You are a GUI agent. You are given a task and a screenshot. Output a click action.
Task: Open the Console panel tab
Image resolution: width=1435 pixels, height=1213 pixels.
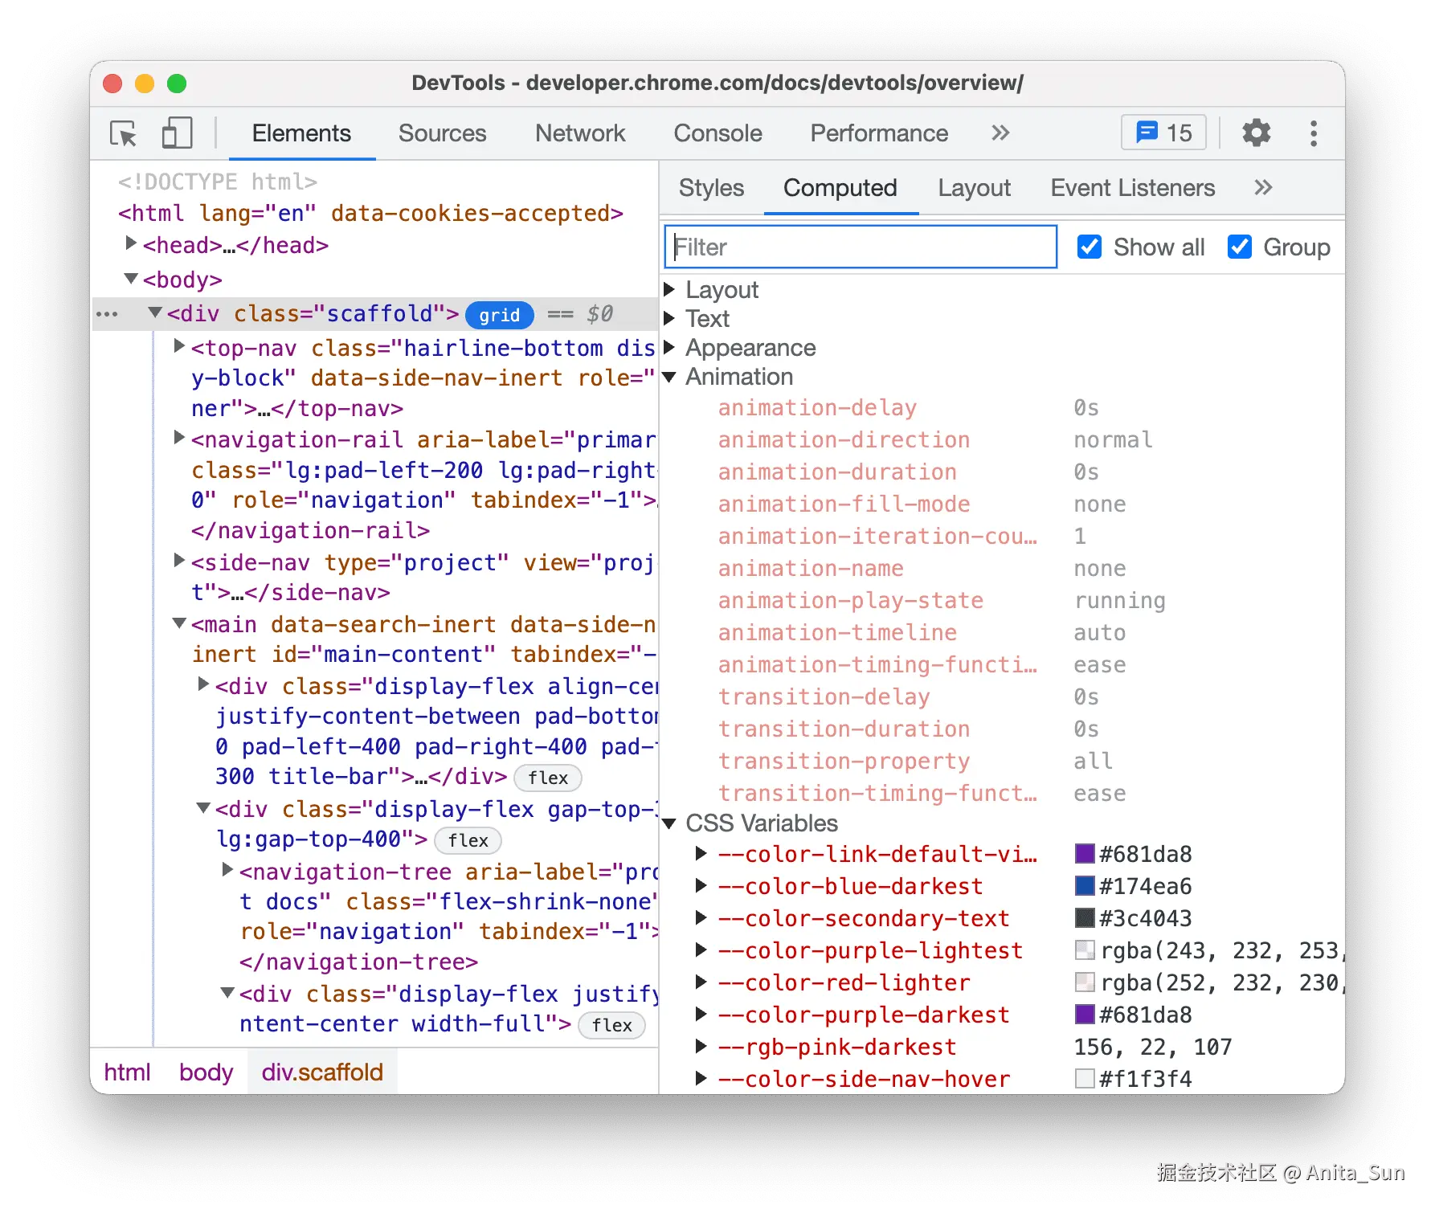717,133
